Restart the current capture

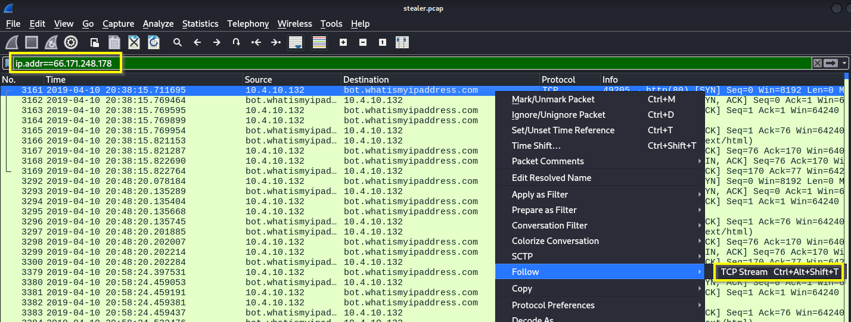pos(51,42)
